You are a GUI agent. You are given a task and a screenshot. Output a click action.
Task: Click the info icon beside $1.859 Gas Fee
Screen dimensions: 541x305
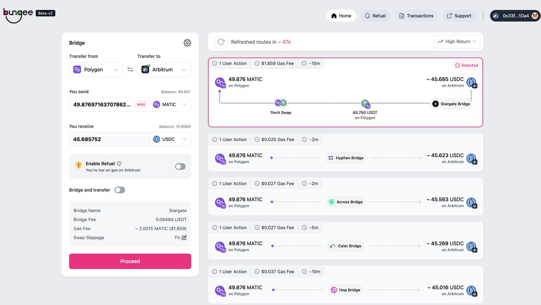257,64
